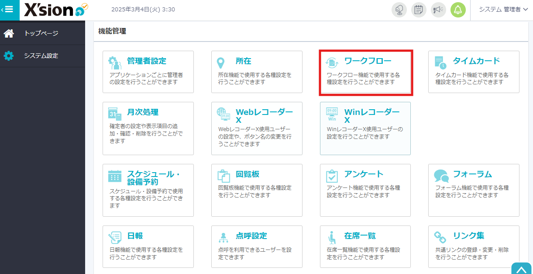This screenshot has width=533, height=274.
Task: Open the WebレコーダーX heading
Action: [265, 116]
